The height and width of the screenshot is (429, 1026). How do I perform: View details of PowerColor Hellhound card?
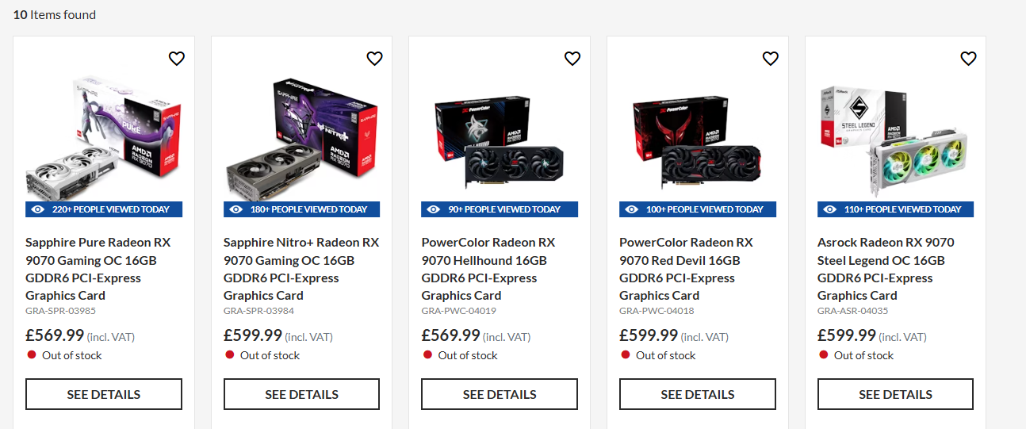[x=500, y=394]
